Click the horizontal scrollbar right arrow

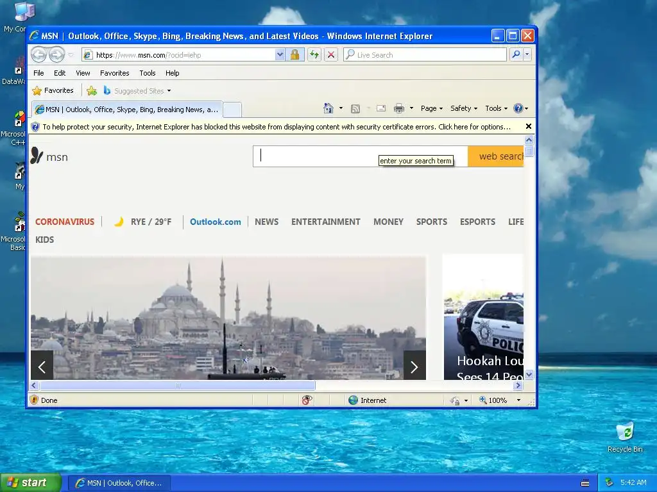[518, 385]
